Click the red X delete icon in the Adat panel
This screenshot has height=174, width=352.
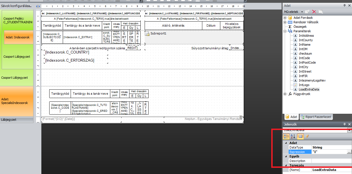[314, 12]
